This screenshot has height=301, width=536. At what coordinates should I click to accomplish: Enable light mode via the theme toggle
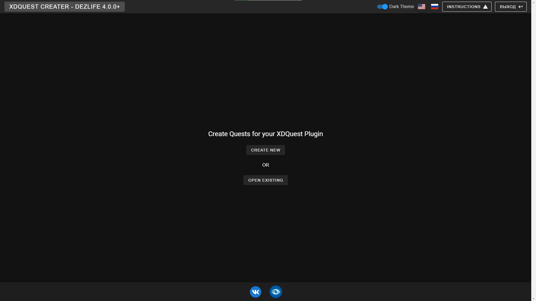pos(382,6)
